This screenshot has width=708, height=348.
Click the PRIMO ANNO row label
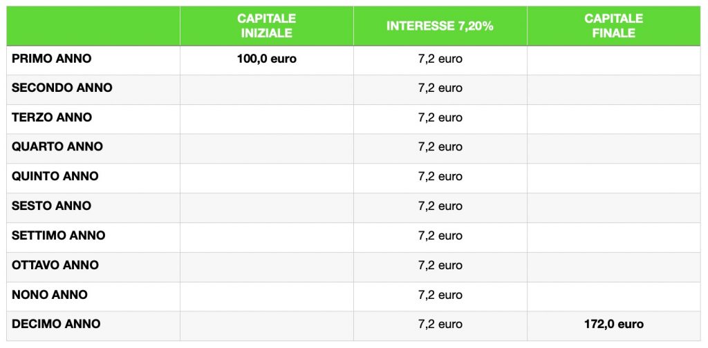click(51, 59)
